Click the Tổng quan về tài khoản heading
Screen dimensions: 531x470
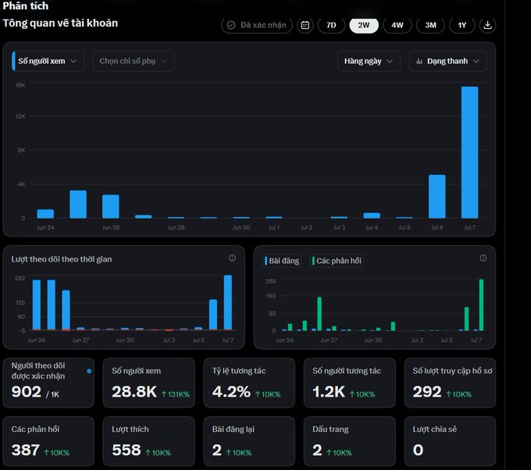point(60,23)
